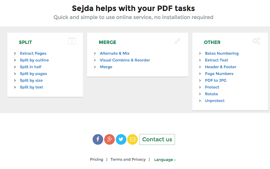Click the Split panel columns icon
270x169 pixels.
click(x=72, y=41)
